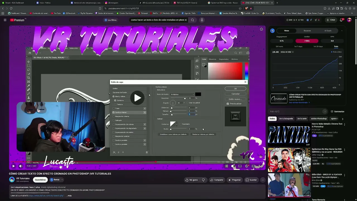Click the Billie Eilish Birds of a Feather title
The image size is (357, 201).
point(326,176)
